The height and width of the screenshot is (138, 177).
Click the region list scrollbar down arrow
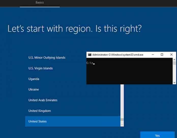click(x=122, y=125)
